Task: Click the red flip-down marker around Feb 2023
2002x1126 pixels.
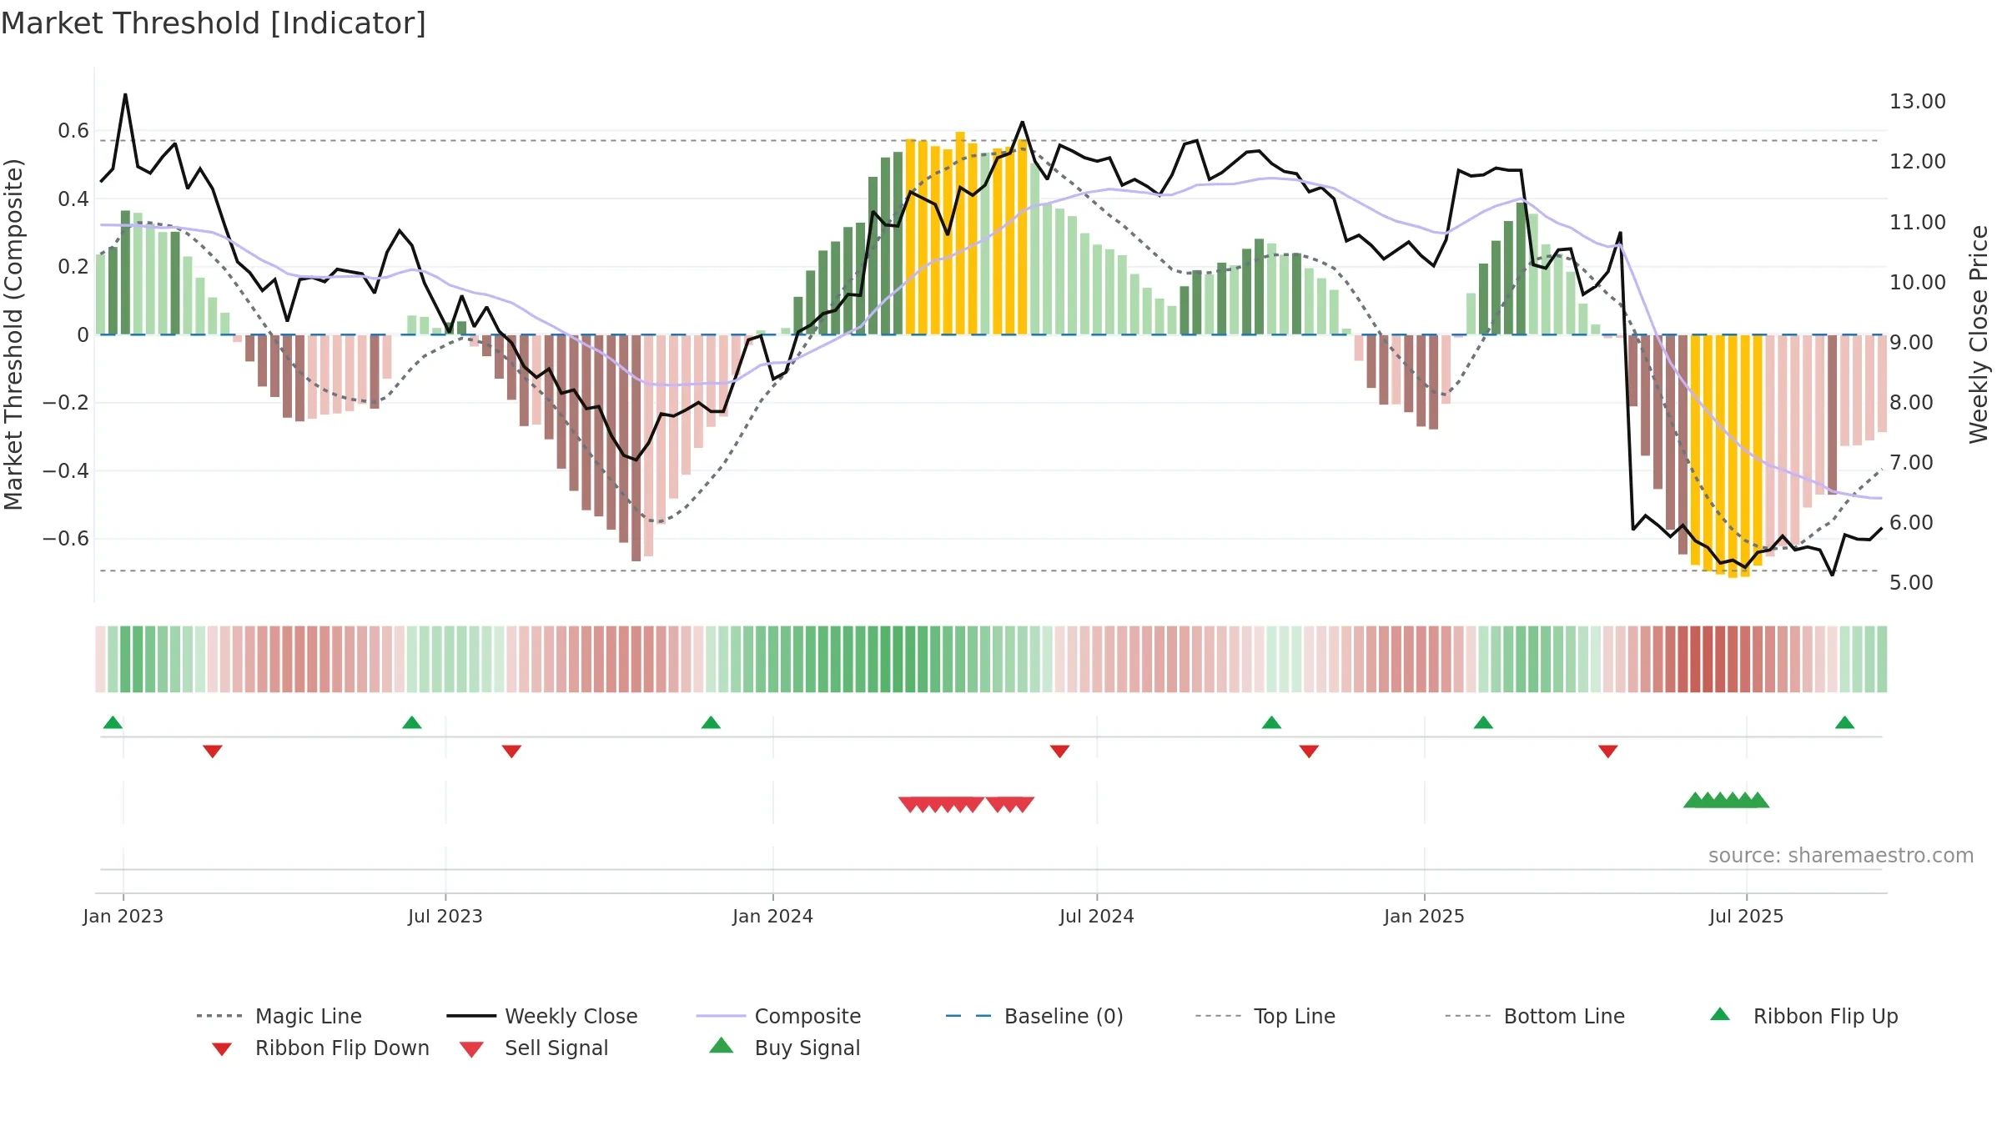Action: [x=213, y=752]
